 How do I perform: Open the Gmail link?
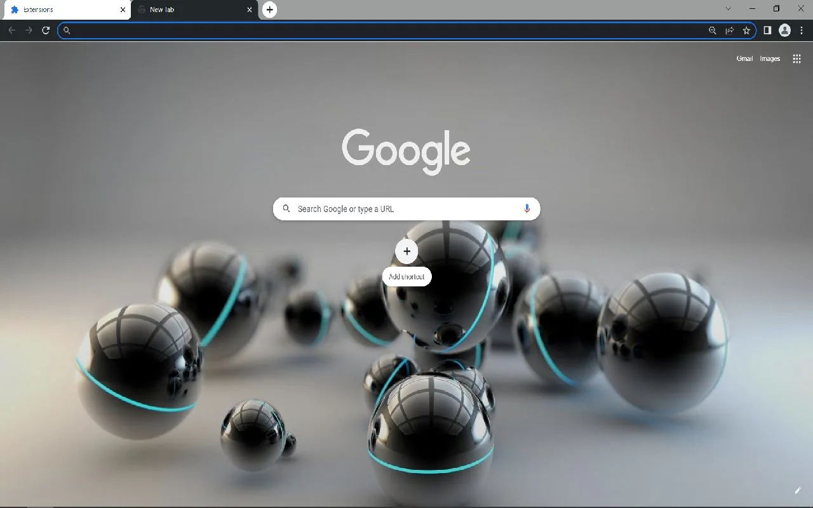pyautogui.click(x=744, y=58)
